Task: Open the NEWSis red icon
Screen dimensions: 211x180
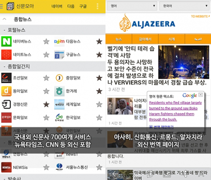Action: [x=6, y=167]
